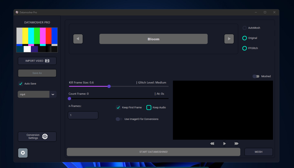Click the Datamosher Pro title bar app icon
Viewport: 294px width, 168px height.
[x=17, y=12]
